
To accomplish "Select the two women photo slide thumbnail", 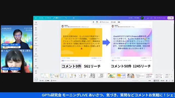I will click(131, 76).
